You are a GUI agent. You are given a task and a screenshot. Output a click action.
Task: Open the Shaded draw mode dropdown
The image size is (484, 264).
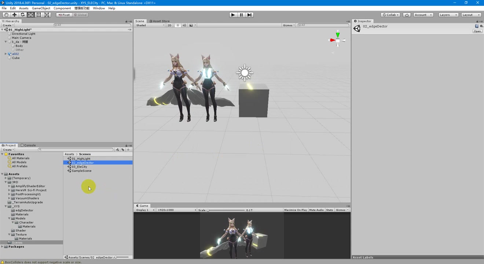pos(150,25)
